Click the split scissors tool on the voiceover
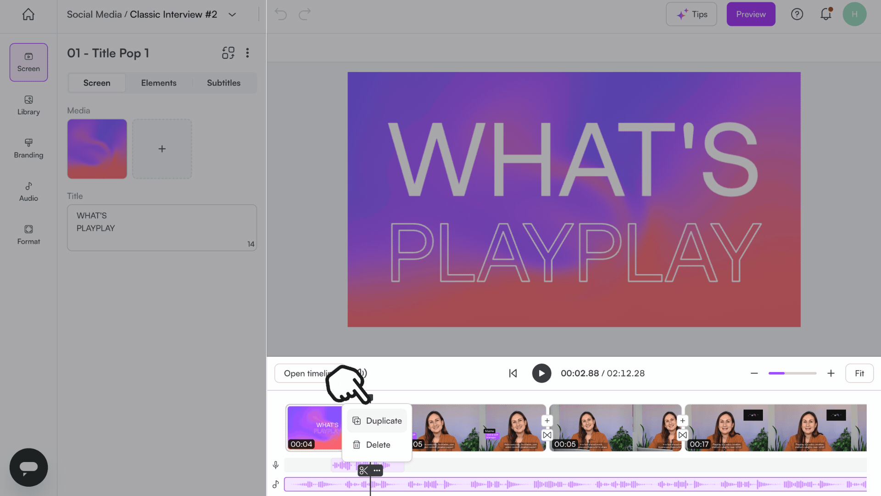881x496 pixels. click(x=363, y=470)
